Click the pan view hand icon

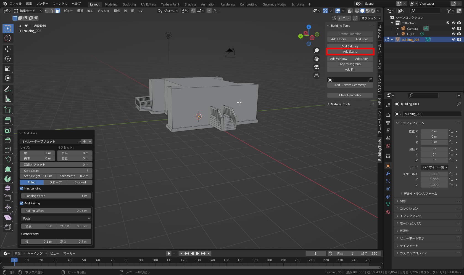coord(317,59)
